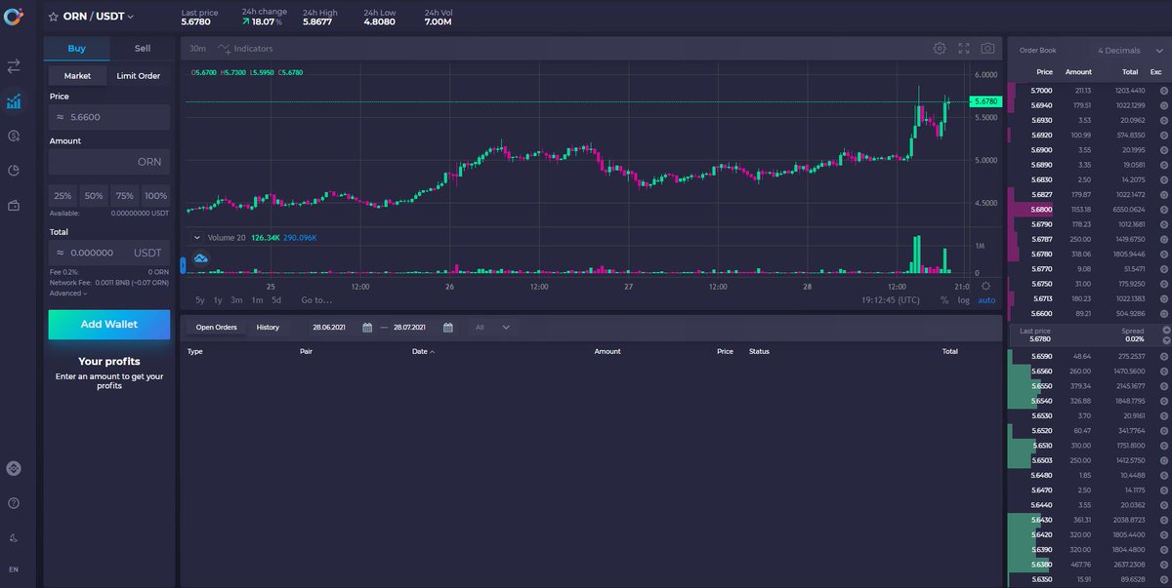
Task: Set chart range to 1y
Action: 218,300
